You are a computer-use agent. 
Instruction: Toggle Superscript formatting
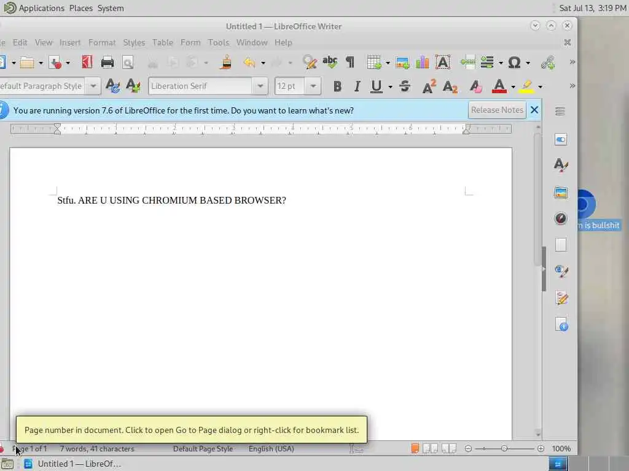pos(429,86)
